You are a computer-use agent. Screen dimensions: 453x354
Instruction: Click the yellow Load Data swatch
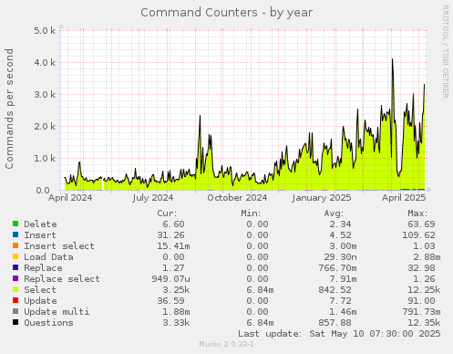[x=15, y=256]
